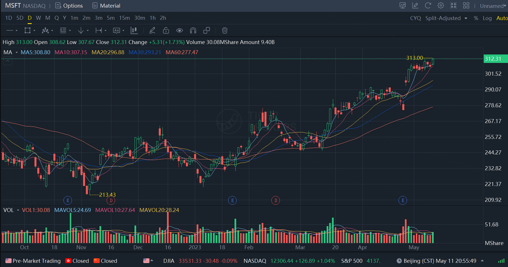Select the line drawing tool
Image resolution: width=508 pixels, height=267 pixels.
[10, 30]
